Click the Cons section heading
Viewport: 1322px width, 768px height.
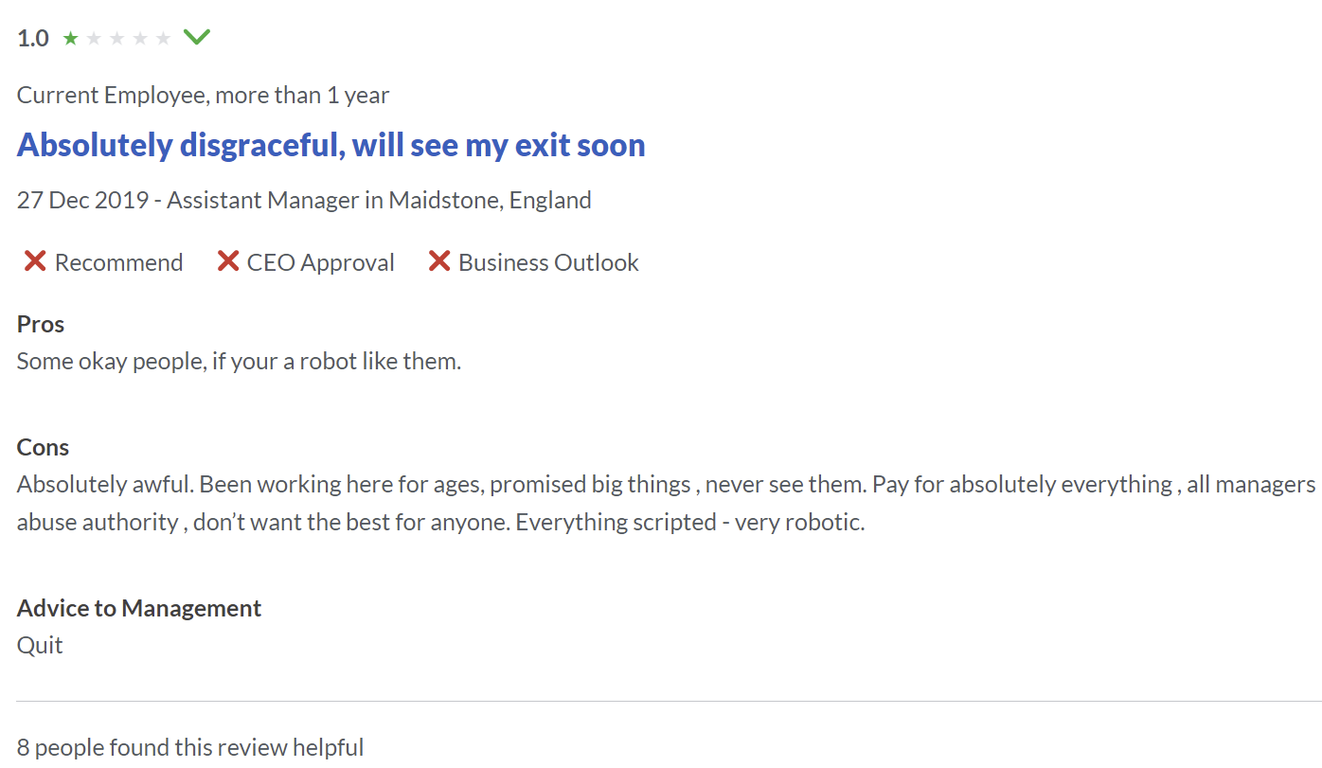point(44,447)
